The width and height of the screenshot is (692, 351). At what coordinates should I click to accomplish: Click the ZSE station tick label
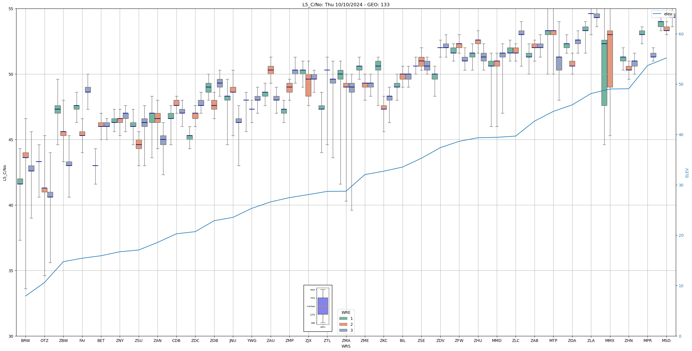[x=421, y=341]
